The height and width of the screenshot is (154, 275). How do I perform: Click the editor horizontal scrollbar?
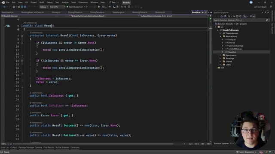click(95, 144)
